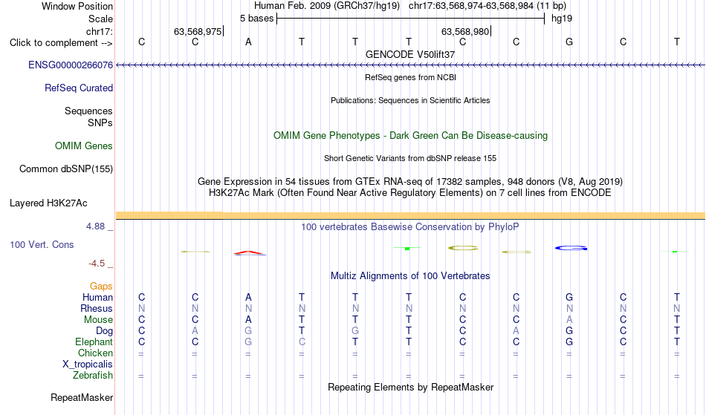
Task: Click '100 vertebrates Basewise Conservation by PhyloP' title
Action: (x=410, y=227)
